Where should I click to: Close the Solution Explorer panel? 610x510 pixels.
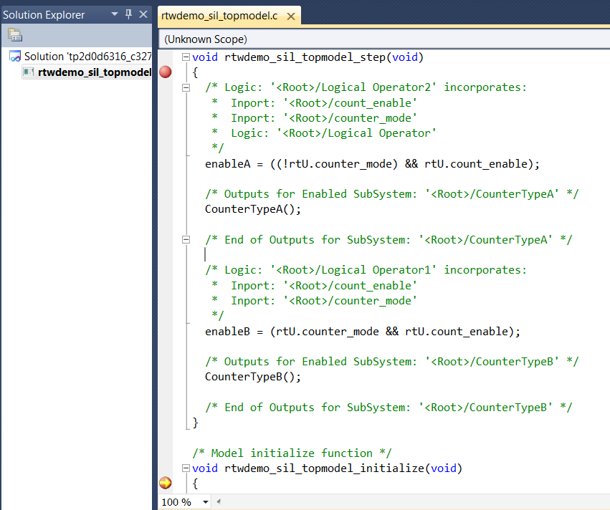[x=143, y=14]
